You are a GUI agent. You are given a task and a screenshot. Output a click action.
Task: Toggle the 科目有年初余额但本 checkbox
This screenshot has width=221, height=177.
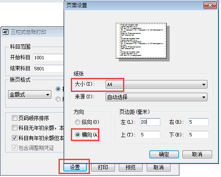pyautogui.click(x=14, y=138)
